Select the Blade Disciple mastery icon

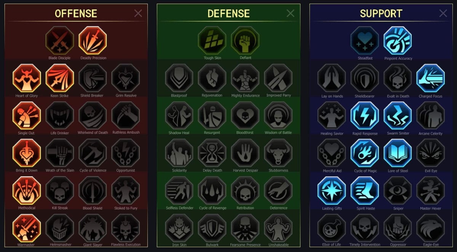tap(59, 40)
